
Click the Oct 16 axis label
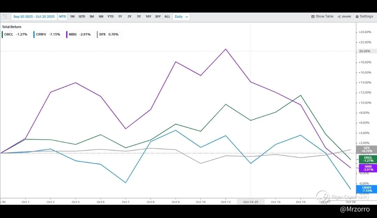click(x=301, y=202)
